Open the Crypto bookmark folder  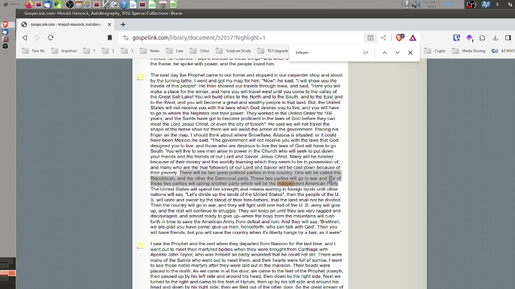click(x=435, y=51)
